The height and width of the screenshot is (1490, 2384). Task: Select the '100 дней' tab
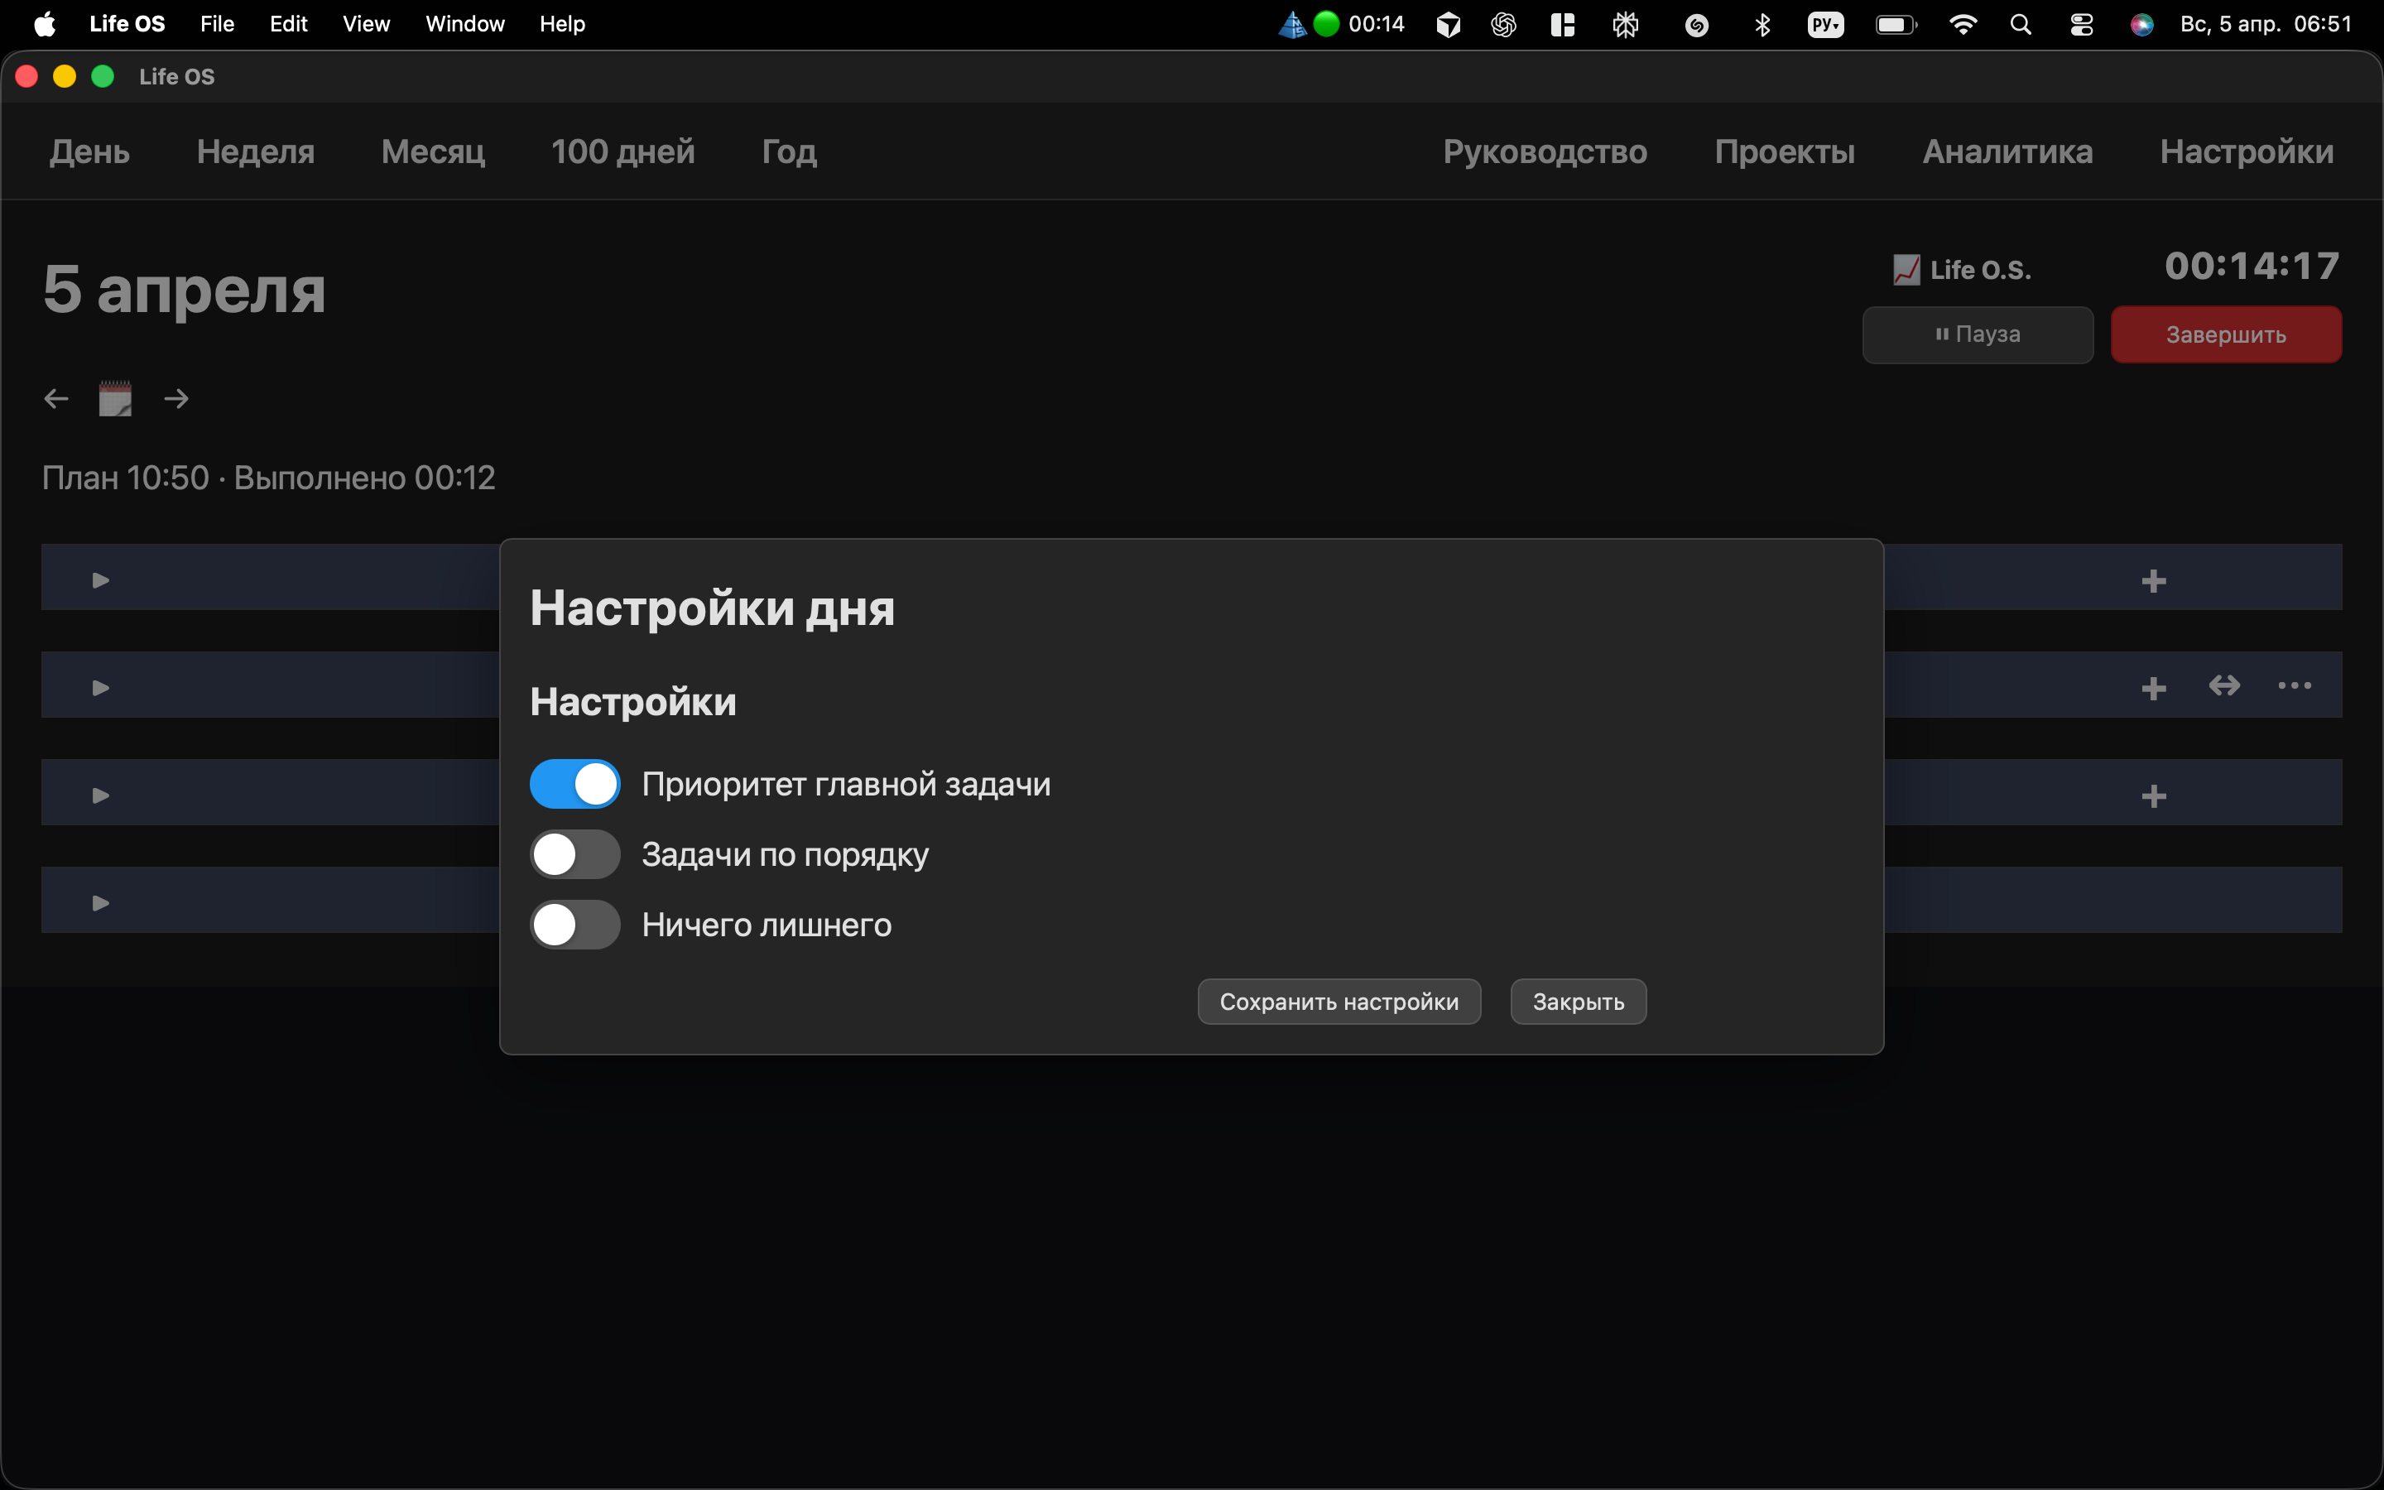[622, 151]
